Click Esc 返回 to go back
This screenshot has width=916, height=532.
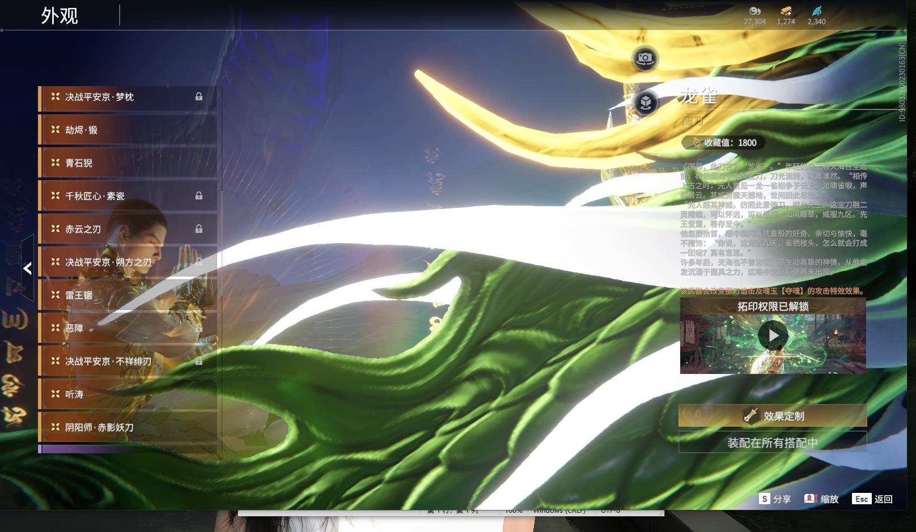tap(872, 499)
